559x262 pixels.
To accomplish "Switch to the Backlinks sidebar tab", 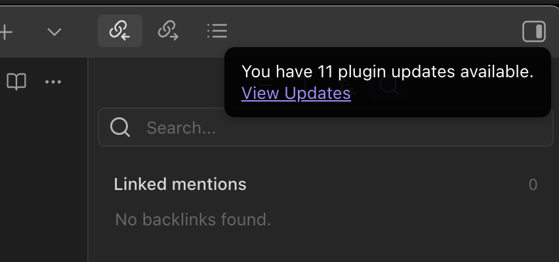I will 120,31.
